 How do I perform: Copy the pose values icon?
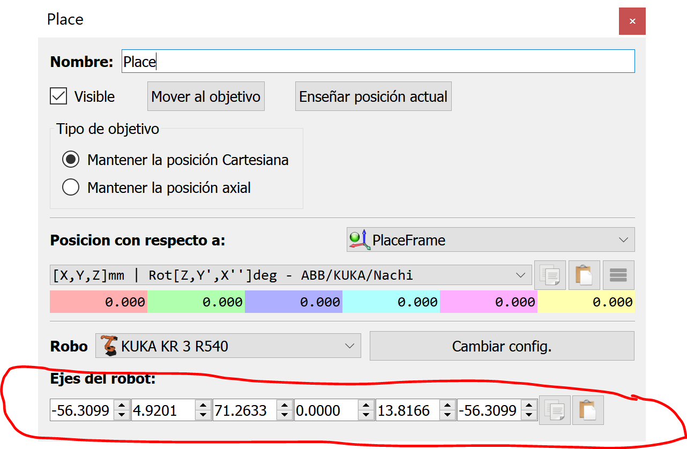tap(550, 275)
